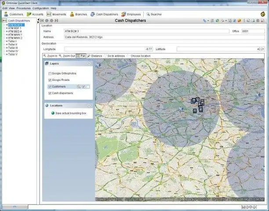The width and height of the screenshot is (269, 211).
Task: Open the Movements toolbar section
Action: coord(56,15)
